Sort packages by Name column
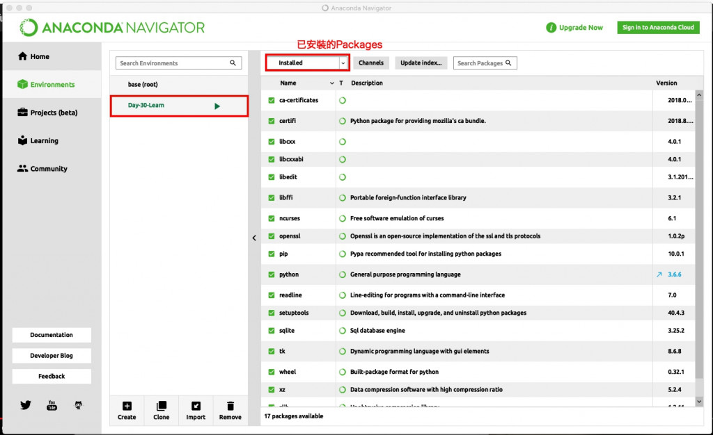 (288, 83)
